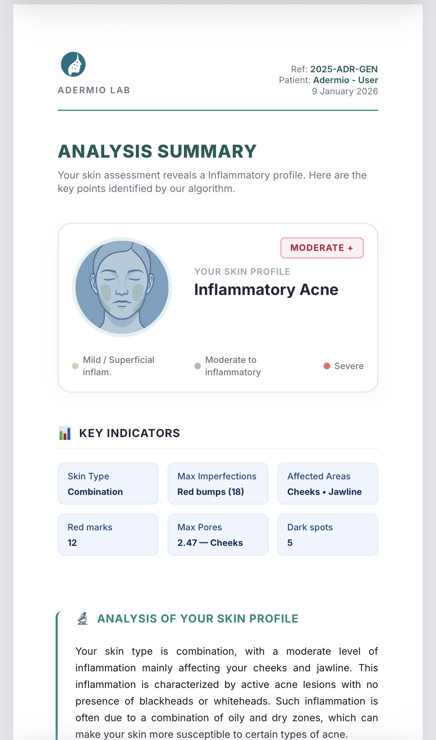Click the purple Moderate legend dot
Image resolution: width=436 pixels, height=740 pixels.
[x=197, y=366]
